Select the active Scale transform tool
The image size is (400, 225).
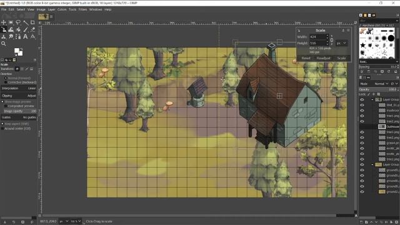click(x=4, y=29)
